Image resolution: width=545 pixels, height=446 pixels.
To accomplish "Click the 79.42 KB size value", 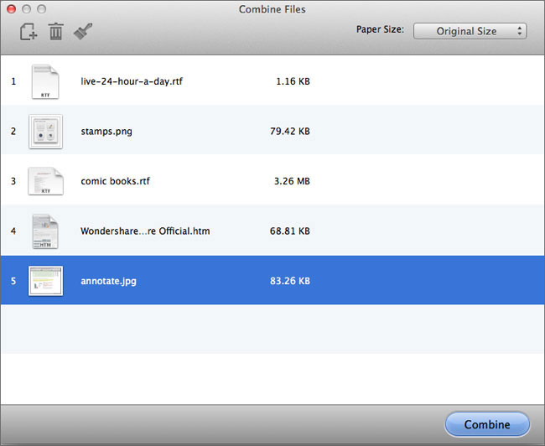I will (290, 132).
